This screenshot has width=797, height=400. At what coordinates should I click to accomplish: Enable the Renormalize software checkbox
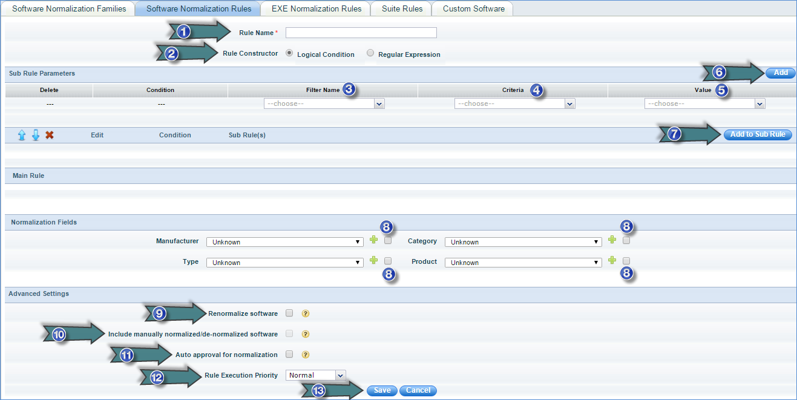click(289, 313)
